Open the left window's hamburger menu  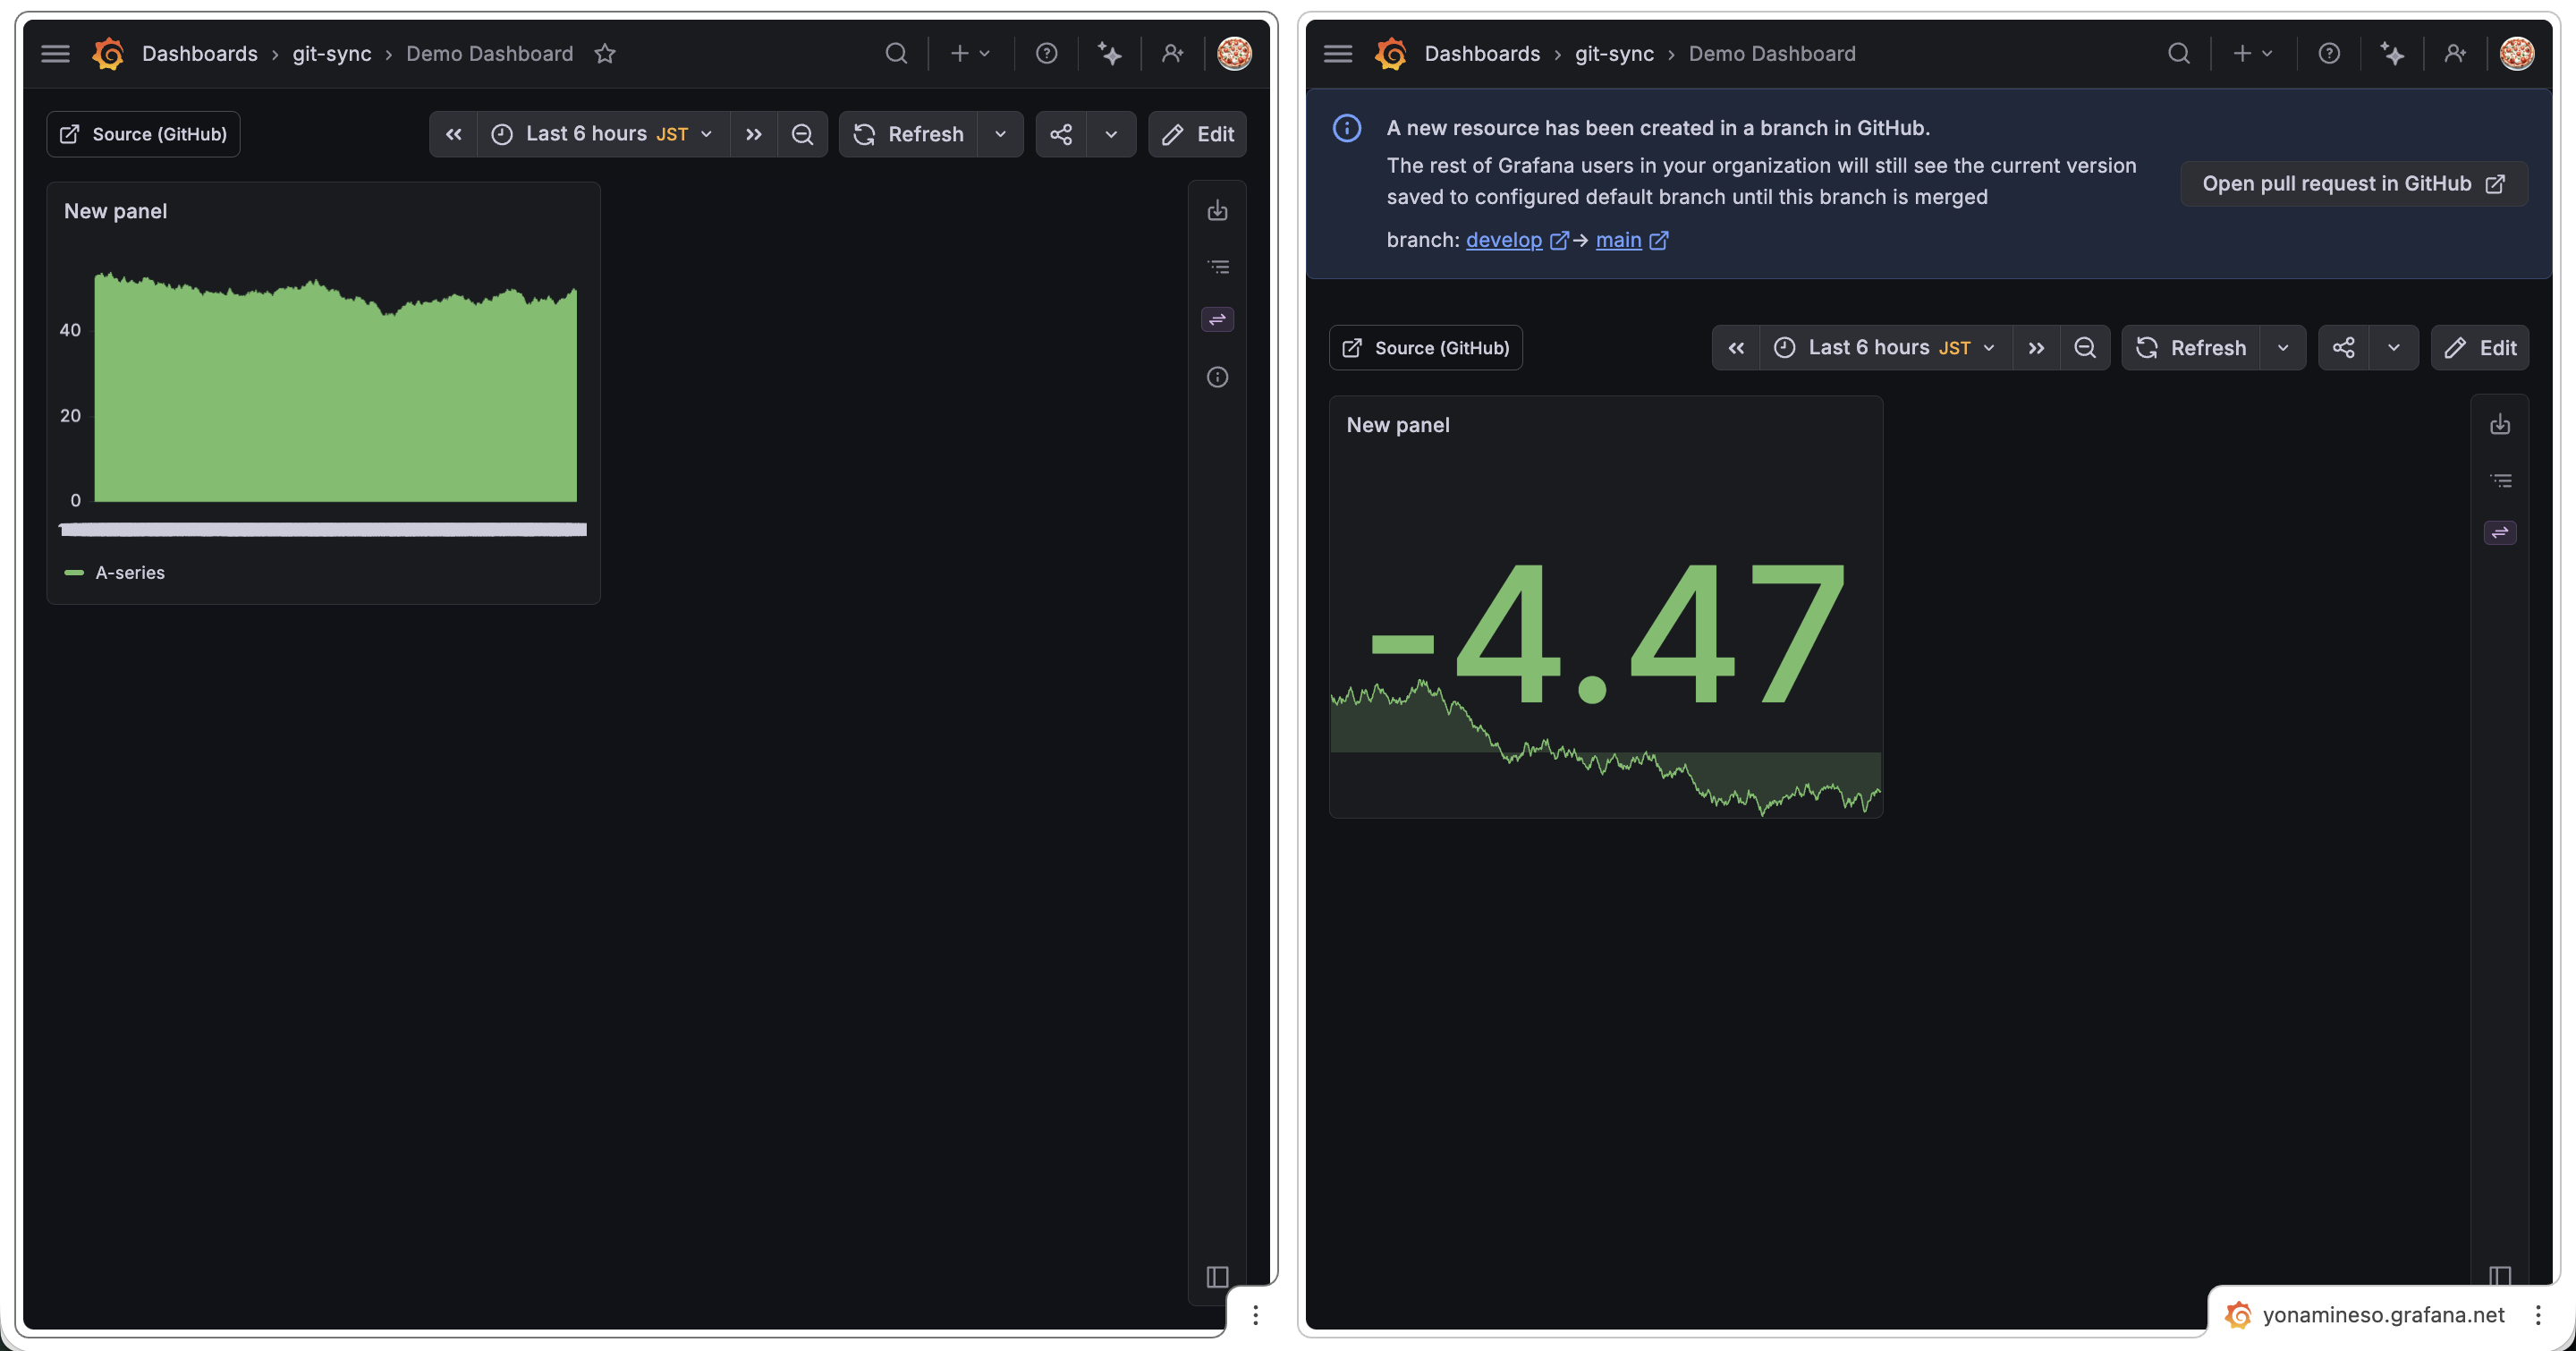[x=55, y=54]
